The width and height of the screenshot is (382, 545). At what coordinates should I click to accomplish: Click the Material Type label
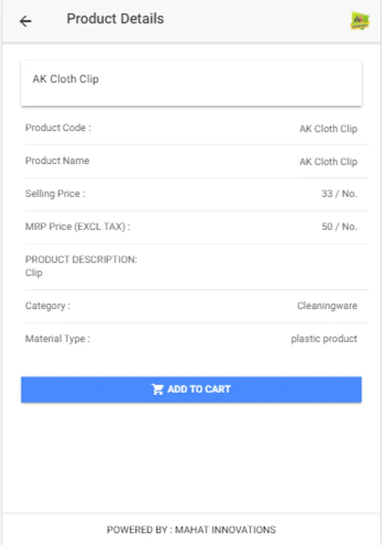(58, 339)
